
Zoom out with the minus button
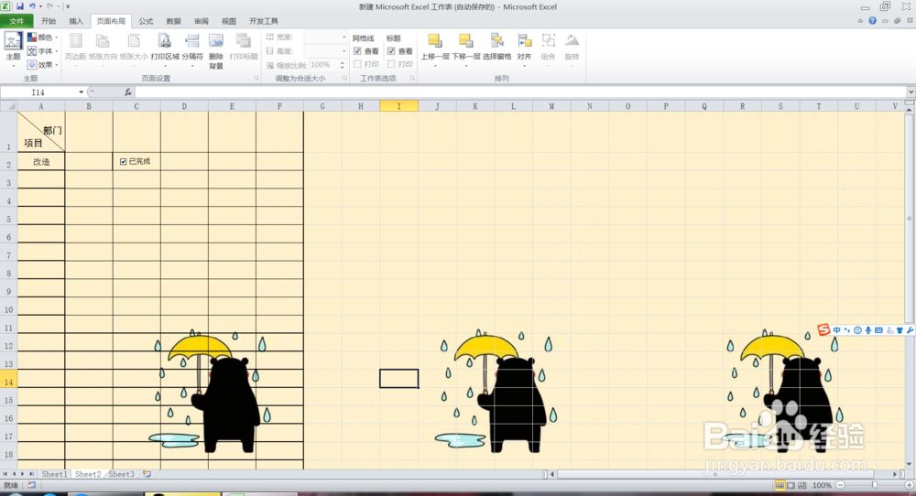pyautogui.click(x=840, y=486)
